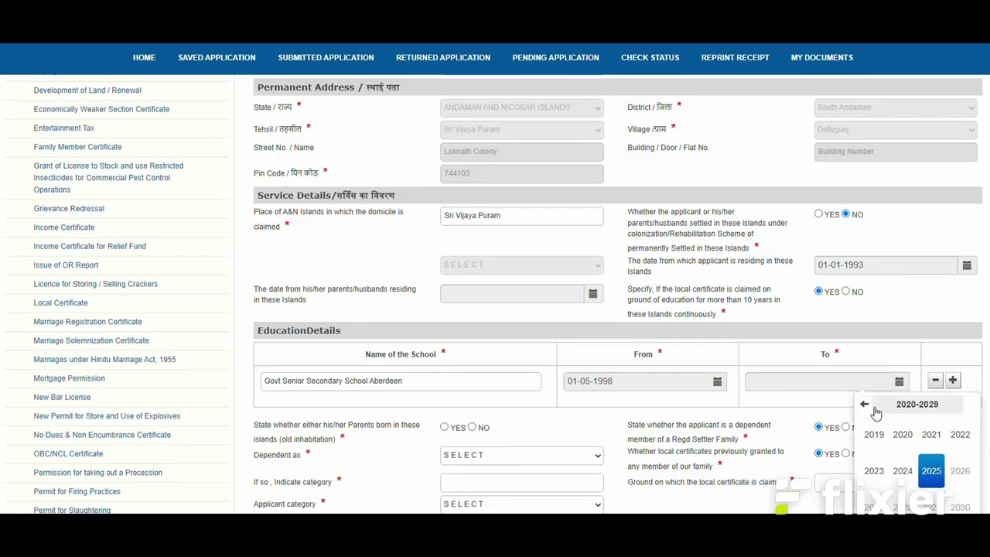Open Income Certificate link
Viewport: 990px width, 557px height.
pos(63,227)
